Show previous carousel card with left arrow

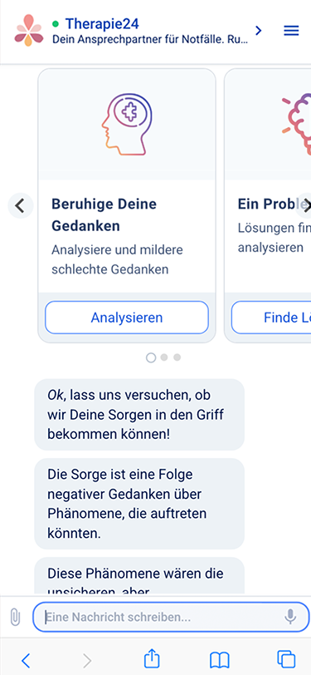click(x=20, y=206)
